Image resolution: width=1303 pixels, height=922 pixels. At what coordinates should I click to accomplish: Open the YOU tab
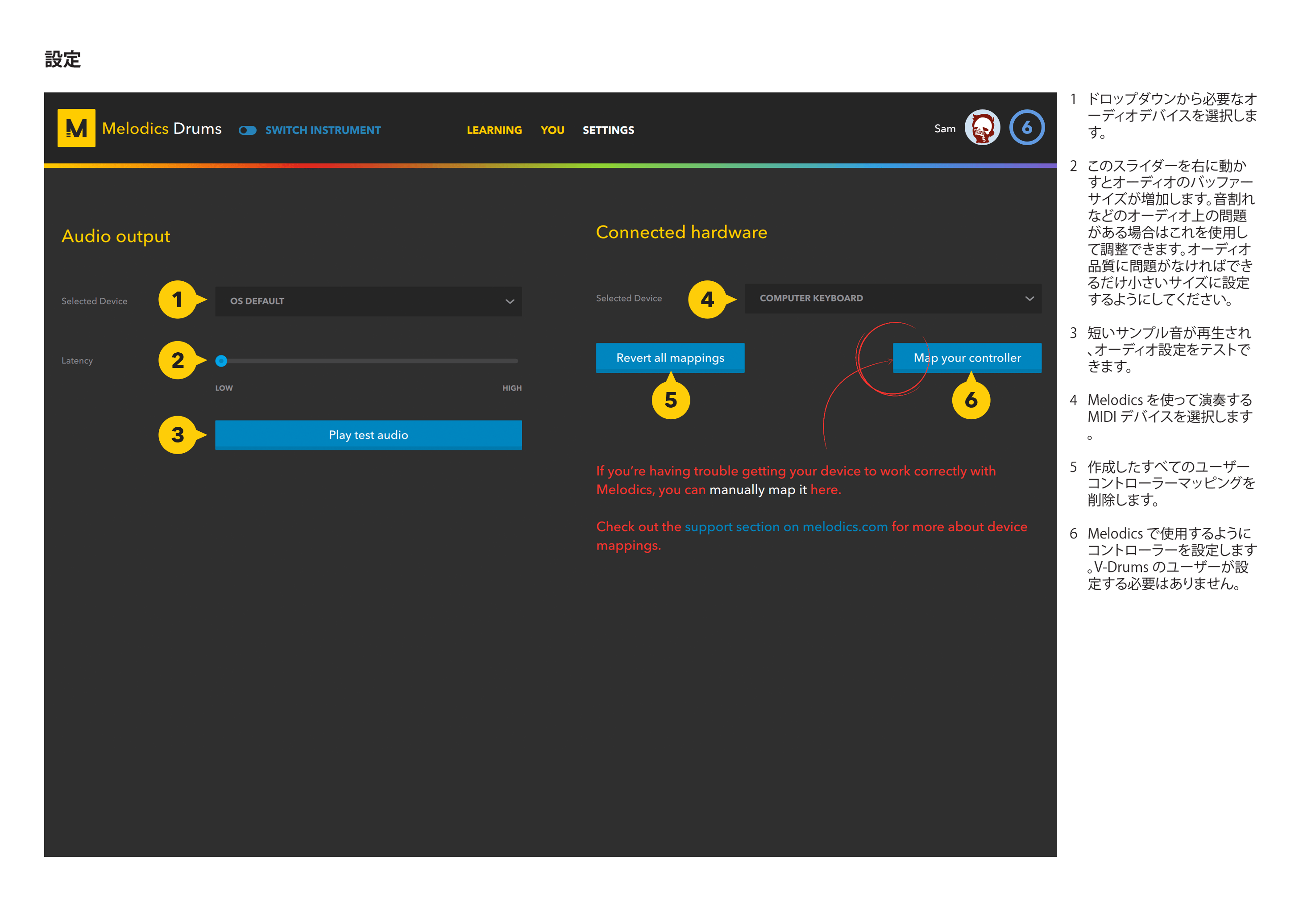[552, 130]
